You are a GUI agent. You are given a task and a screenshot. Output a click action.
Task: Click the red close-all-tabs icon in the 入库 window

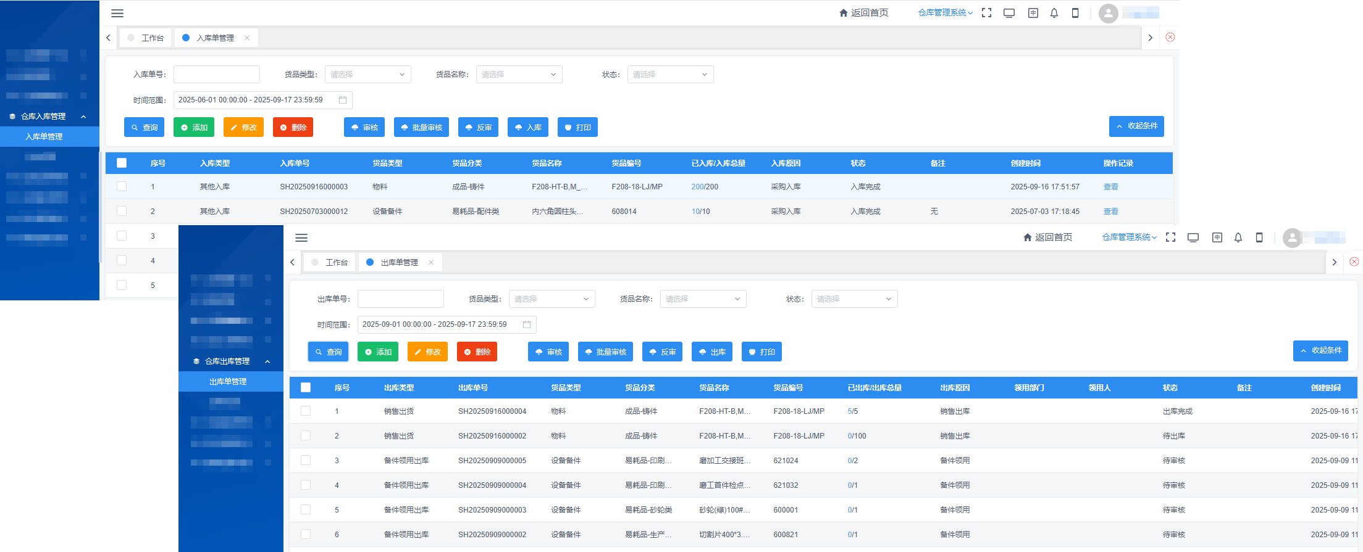point(1170,37)
